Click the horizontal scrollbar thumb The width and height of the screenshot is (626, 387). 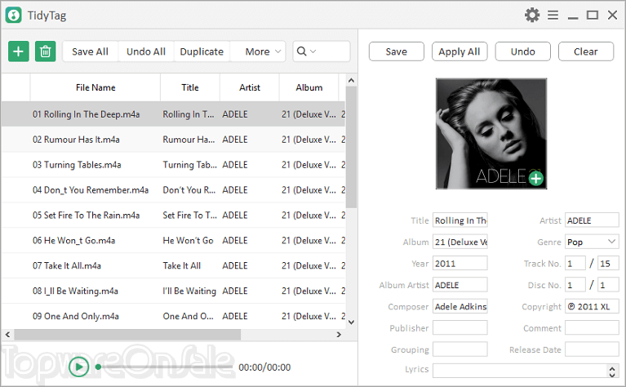[128, 334]
